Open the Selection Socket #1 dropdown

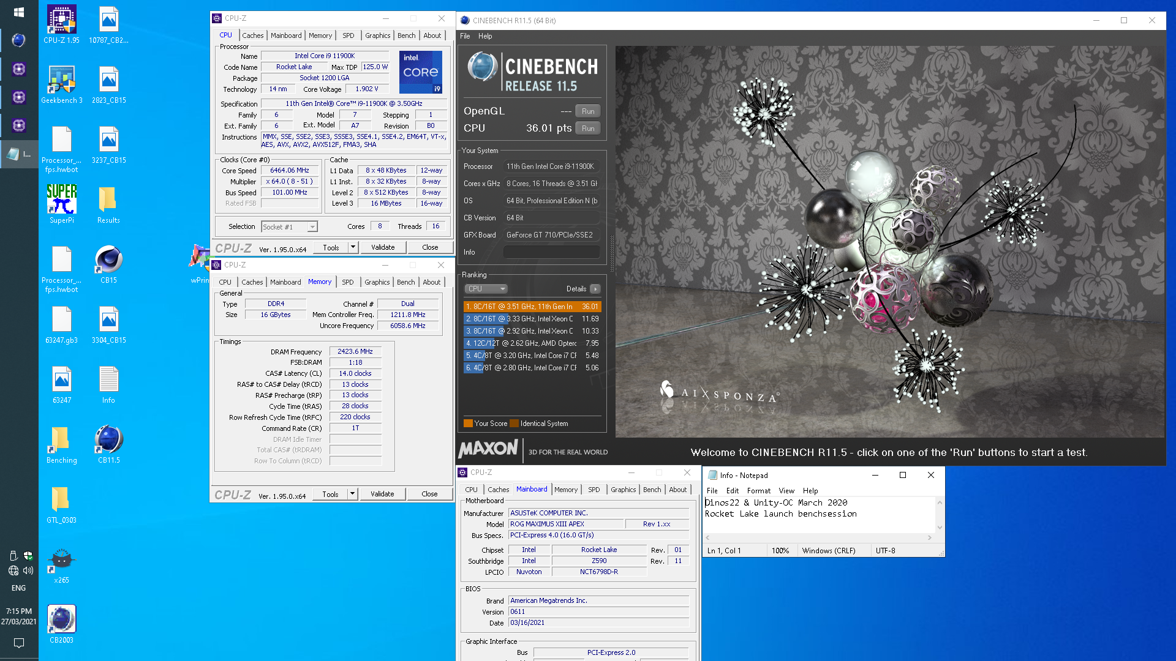pos(289,226)
